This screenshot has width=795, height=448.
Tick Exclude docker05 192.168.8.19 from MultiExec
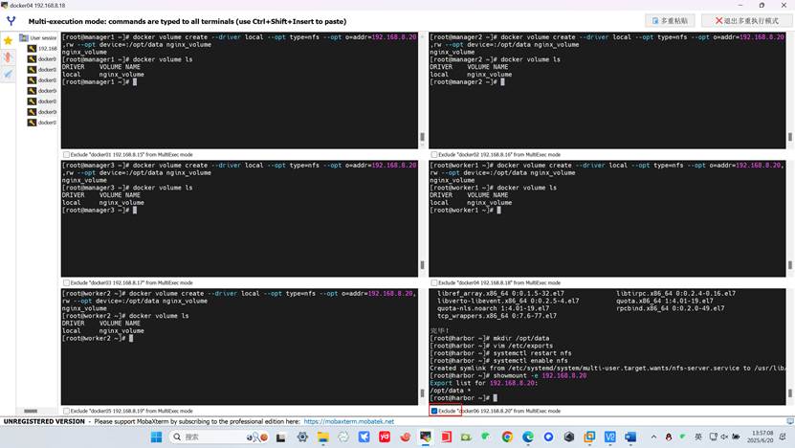(66, 411)
